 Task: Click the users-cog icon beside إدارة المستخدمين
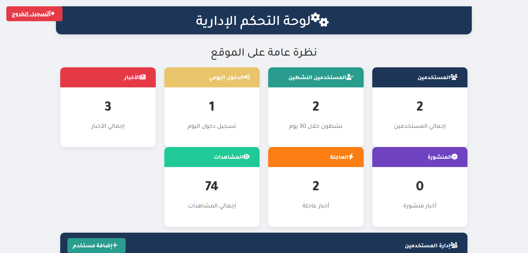pyautogui.click(x=454, y=245)
